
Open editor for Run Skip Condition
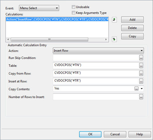(x=141, y=58)
